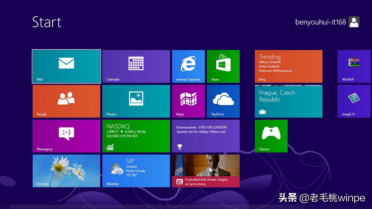Click the '59°' temperature reading
This screenshot has width=372, height=209.
tap(130, 161)
